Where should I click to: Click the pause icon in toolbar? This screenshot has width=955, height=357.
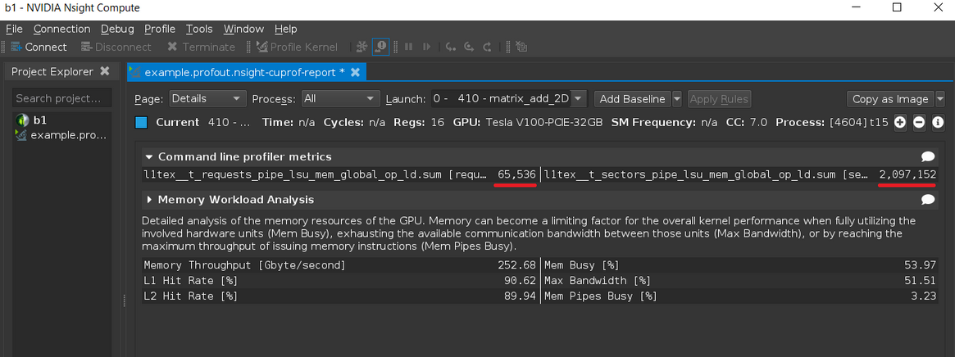[x=409, y=47]
